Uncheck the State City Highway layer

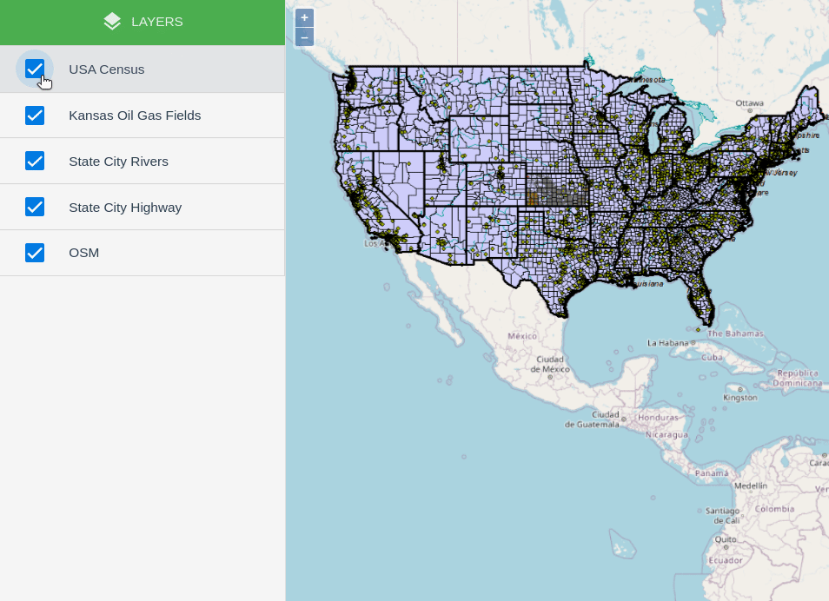click(35, 207)
